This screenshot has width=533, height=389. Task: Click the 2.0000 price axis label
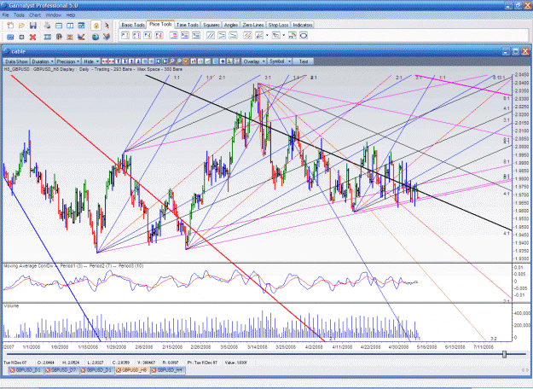click(x=522, y=147)
